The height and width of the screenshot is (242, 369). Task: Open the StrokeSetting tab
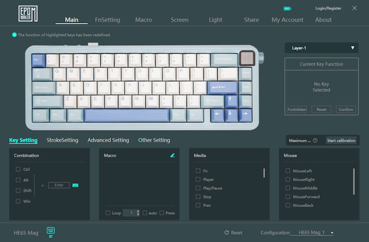pos(62,140)
